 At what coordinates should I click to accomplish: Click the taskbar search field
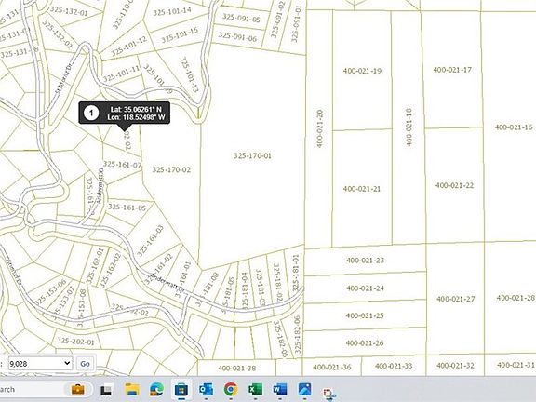coord(47,389)
